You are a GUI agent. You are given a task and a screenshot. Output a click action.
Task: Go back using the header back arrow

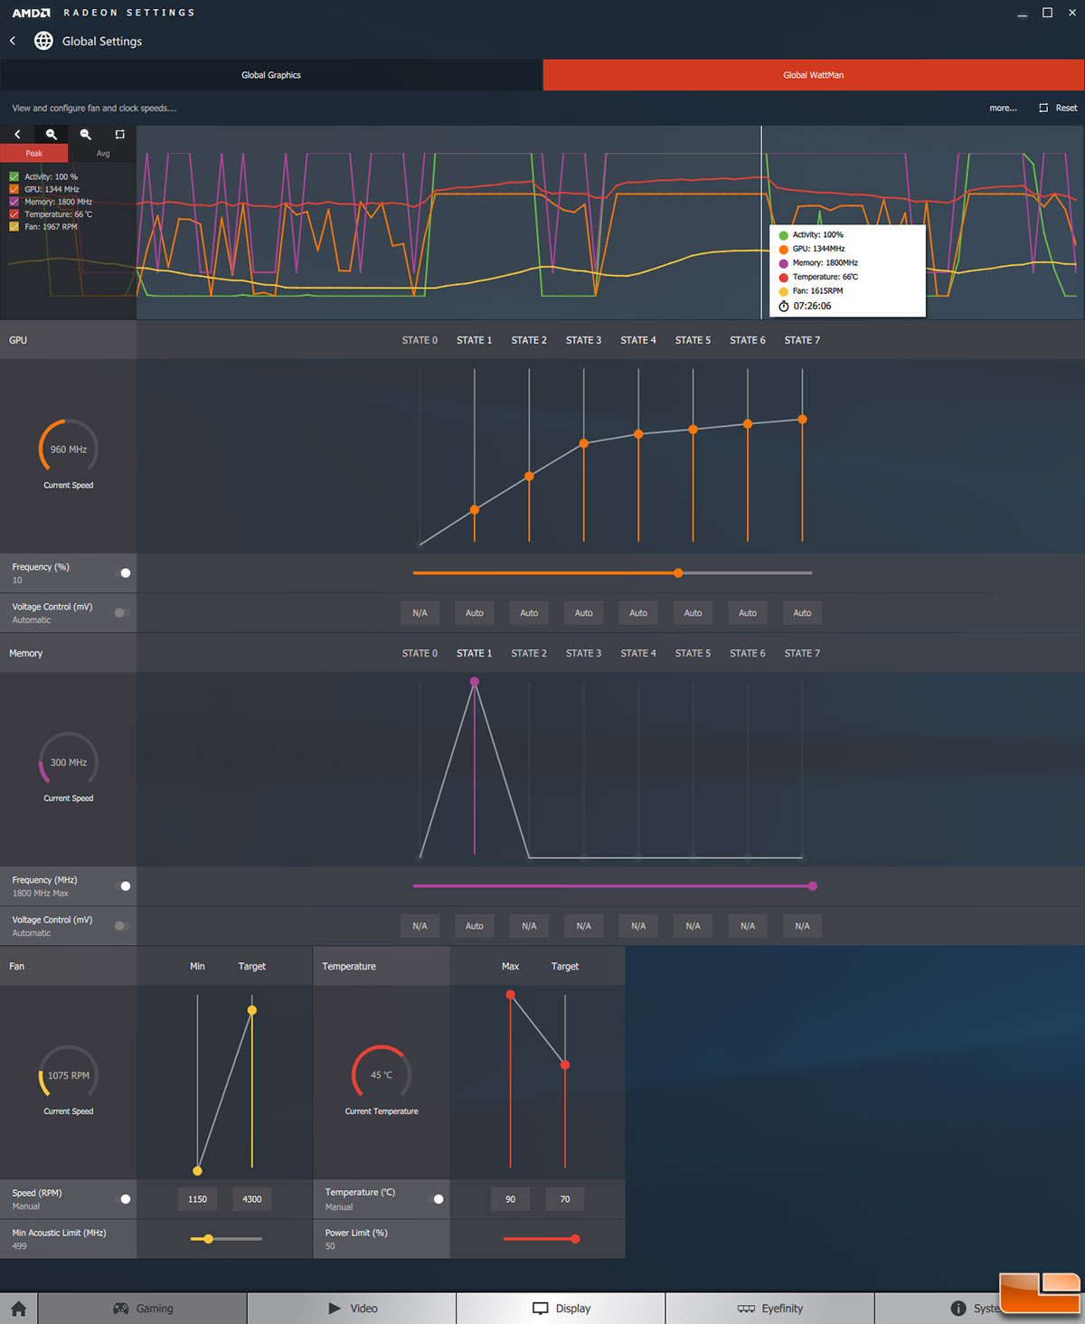13,41
